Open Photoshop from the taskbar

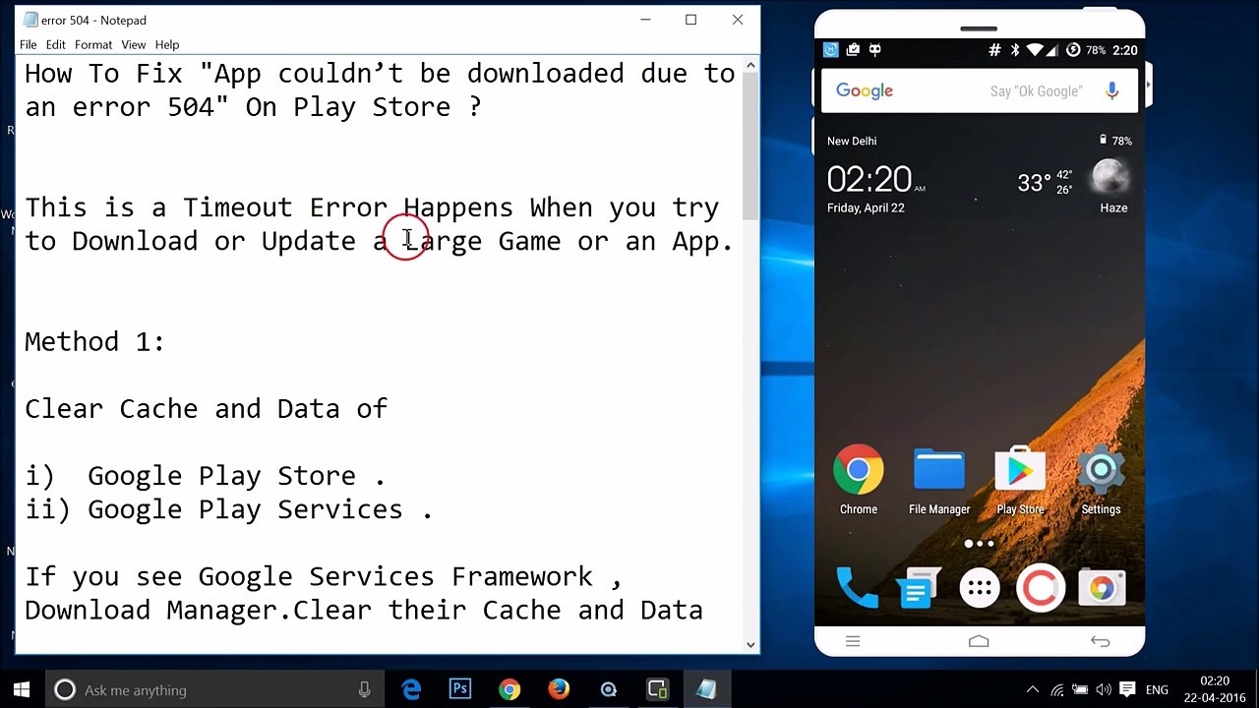(460, 689)
